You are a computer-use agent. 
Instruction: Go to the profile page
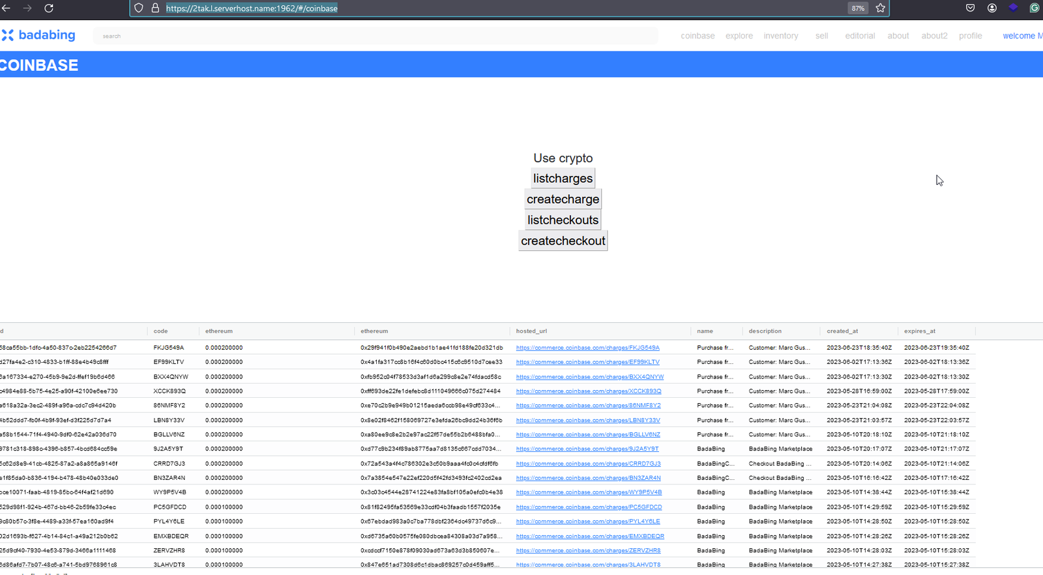click(970, 36)
